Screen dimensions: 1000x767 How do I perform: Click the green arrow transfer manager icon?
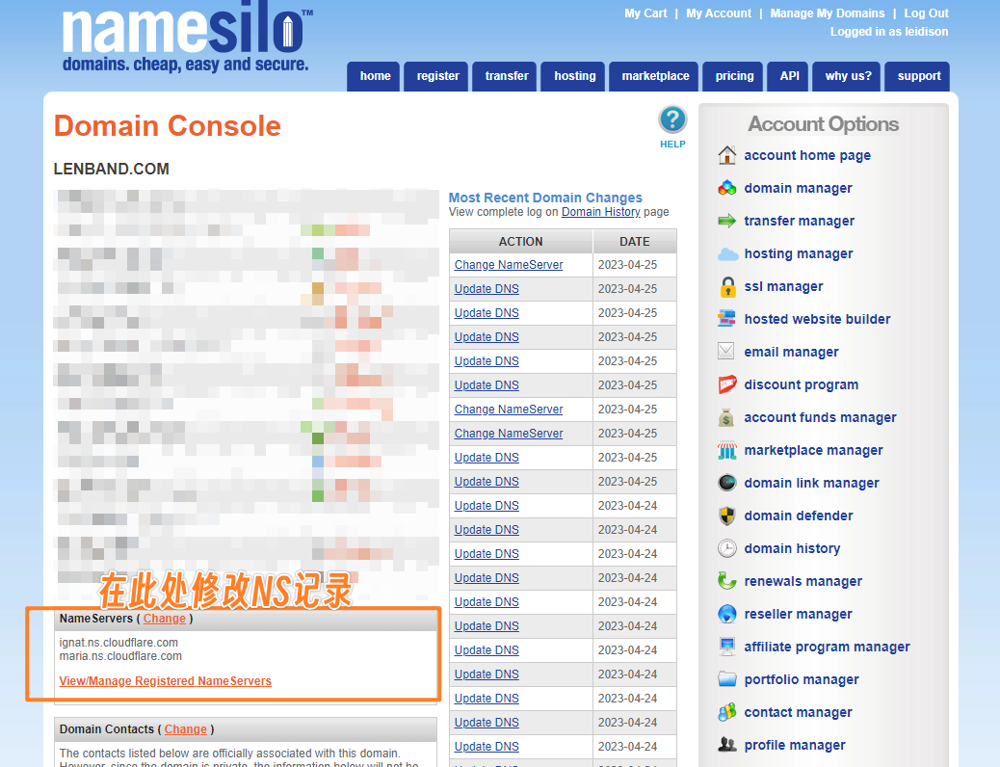click(727, 221)
